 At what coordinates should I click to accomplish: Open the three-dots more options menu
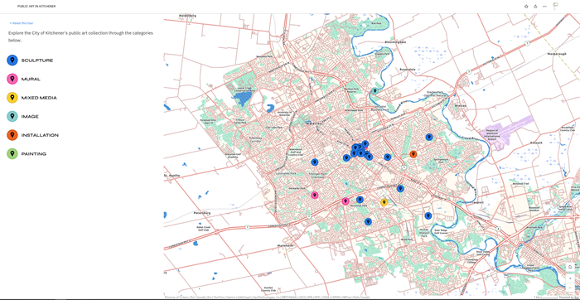544,7
